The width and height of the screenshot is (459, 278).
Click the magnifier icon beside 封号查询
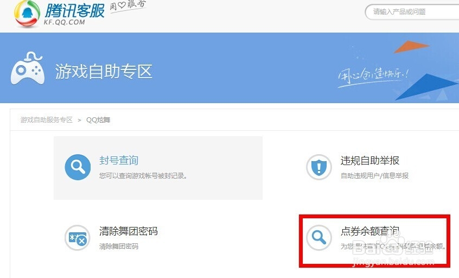click(x=78, y=167)
